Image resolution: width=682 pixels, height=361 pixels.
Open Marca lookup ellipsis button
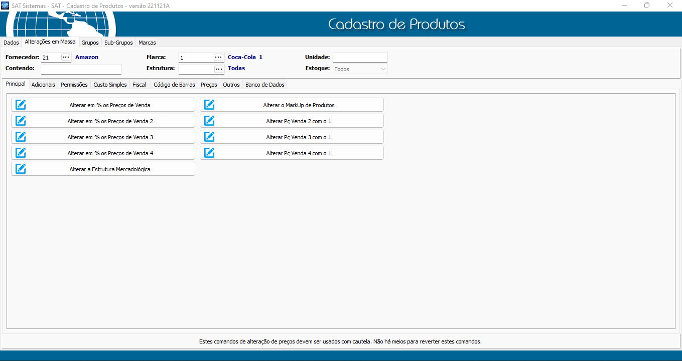[x=218, y=58]
